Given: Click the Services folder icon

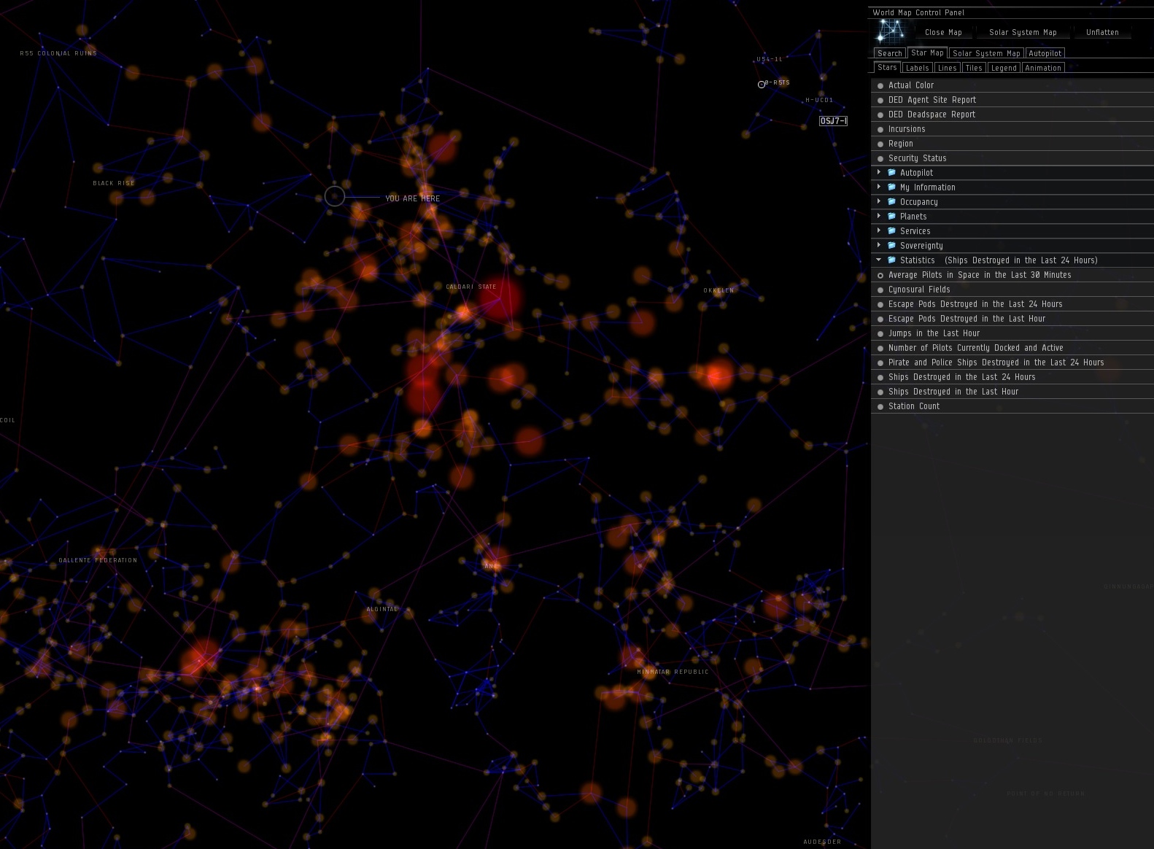Looking at the screenshot, I should 891,231.
